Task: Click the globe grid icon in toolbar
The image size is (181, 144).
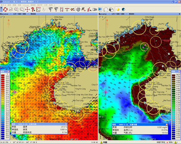Action: [78, 9]
